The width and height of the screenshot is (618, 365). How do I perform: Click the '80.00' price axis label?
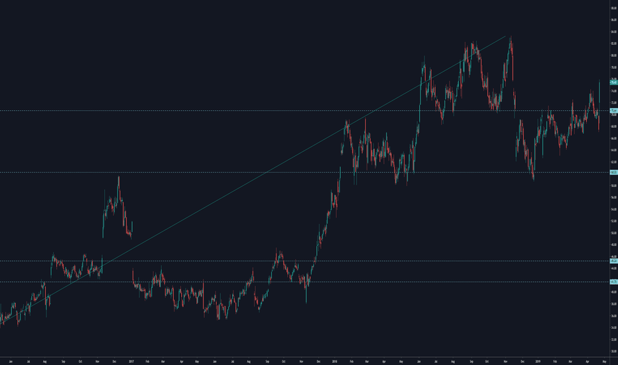[x=613, y=55]
